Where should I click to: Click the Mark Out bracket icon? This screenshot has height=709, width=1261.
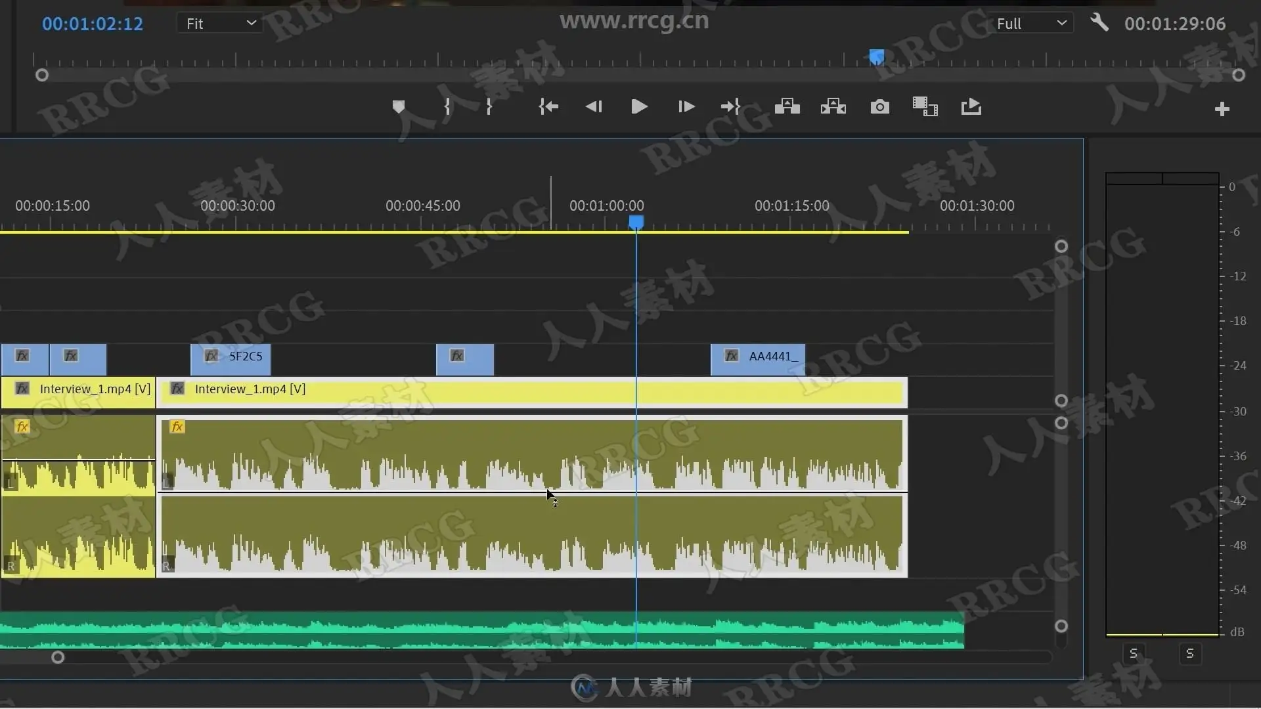[x=489, y=107]
